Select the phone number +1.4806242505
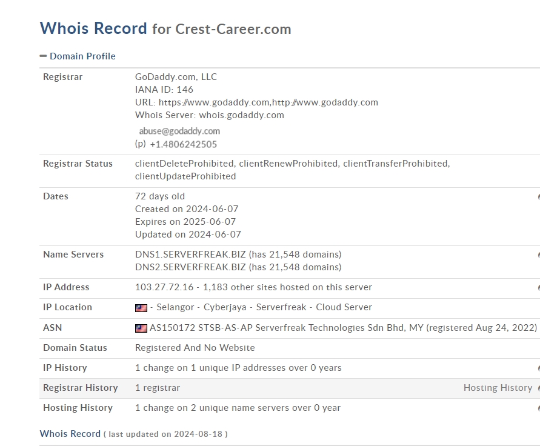 [x=183, y=144]
